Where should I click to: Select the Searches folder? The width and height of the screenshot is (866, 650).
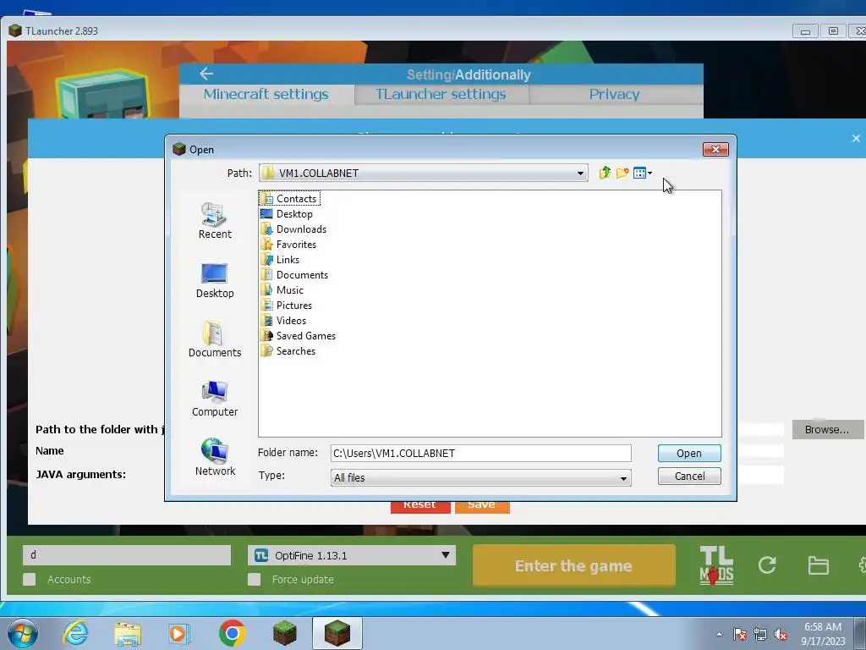288,351
